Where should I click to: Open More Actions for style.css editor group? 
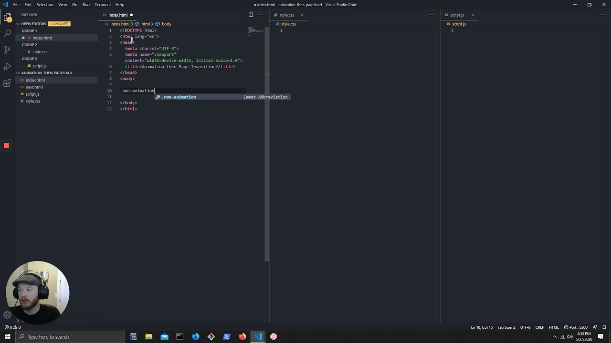tap(432, 15)
